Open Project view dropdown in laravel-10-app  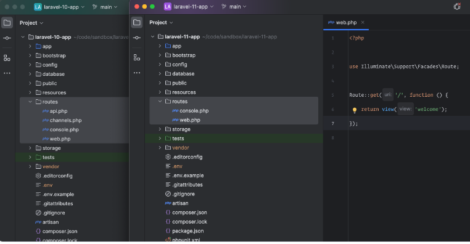pyautogui.click(x=31, y=23)
